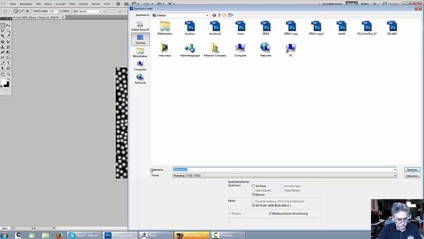Select the History Brush tool
This screenshot has height=239, width=424.
[x=9, y=47]
